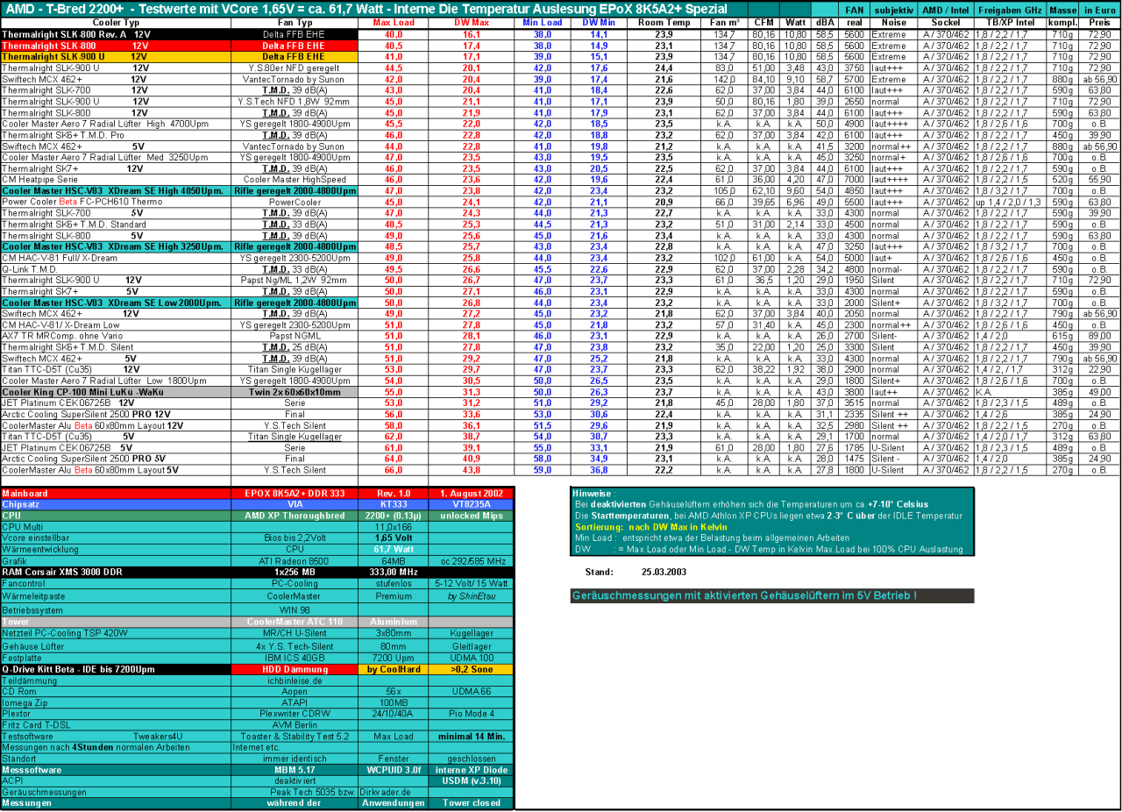
Task: Select 'Toaster & Stability Test 5.2' cell
Action: click(295, 736)
